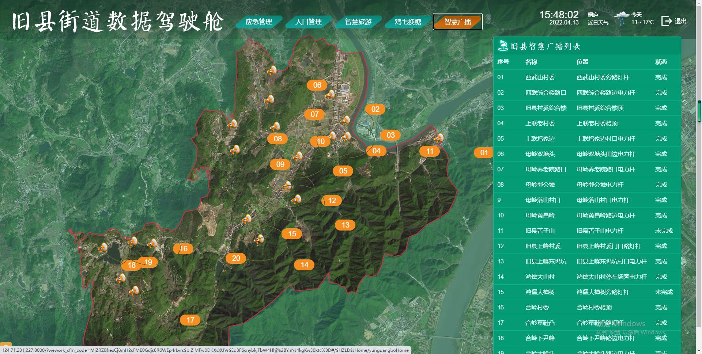Select row 母岭郭公塘 in list
The width and height of the screenshot is (702, 354).
587,185
